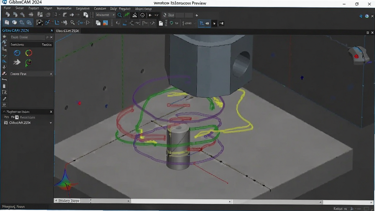Click the right scroll arrow at bottom-right of viewport
This screenshot has width=375, height=211.
pos(371,203)
